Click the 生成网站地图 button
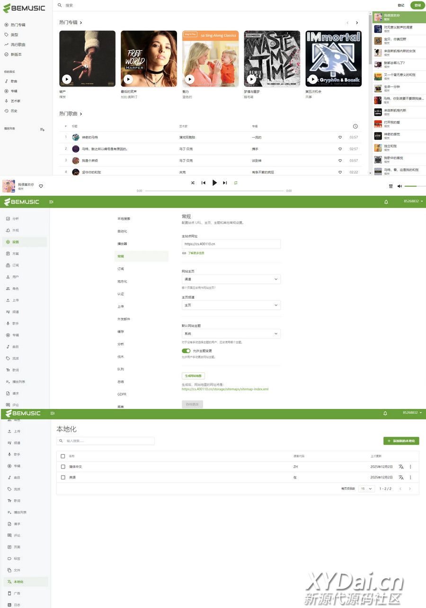Screen dimensions: 426x608 (193, 376)
